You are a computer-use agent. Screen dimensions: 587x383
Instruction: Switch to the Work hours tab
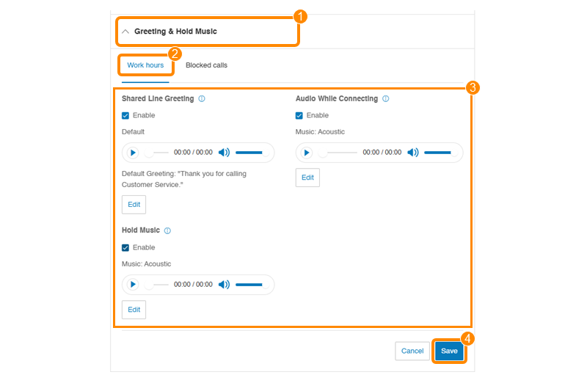(x=145, y=65)
